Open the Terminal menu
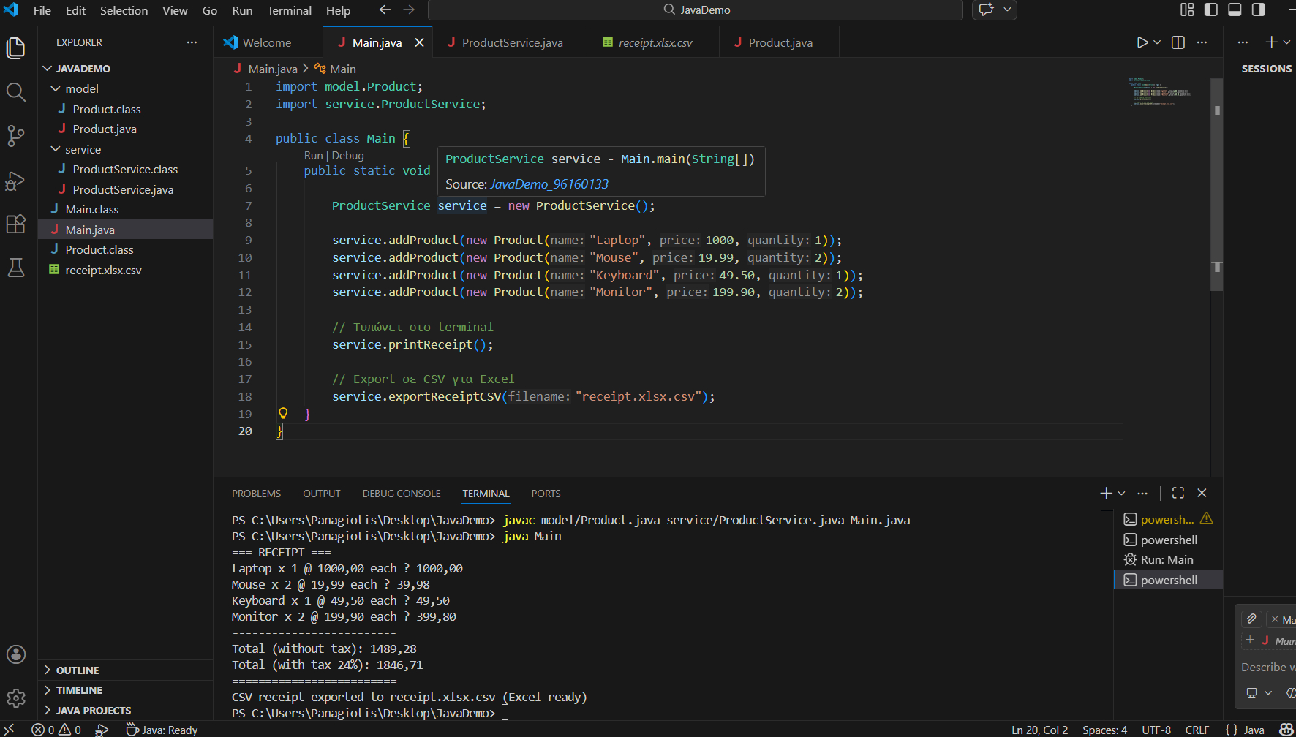This screenshot has height=737, width=1296. pos(289,10)
